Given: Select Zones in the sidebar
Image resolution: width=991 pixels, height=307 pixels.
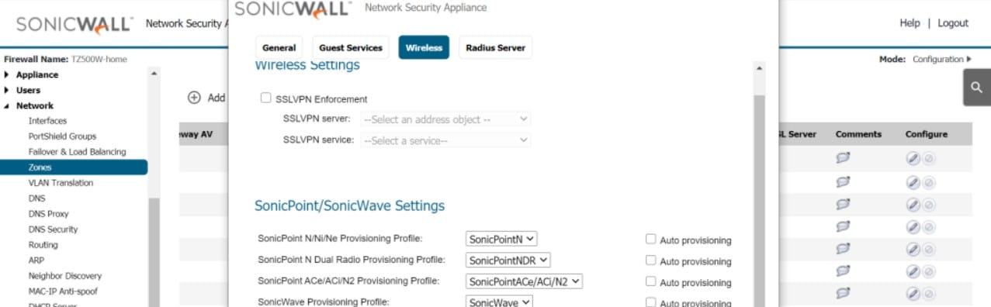Looking at the screenshot, I should click(x=74, y=167).
